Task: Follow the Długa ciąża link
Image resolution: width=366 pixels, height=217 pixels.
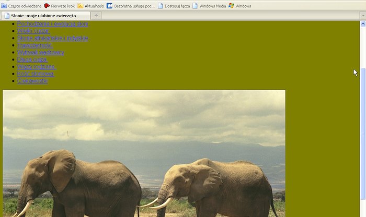Action: [x=32, y=59]
